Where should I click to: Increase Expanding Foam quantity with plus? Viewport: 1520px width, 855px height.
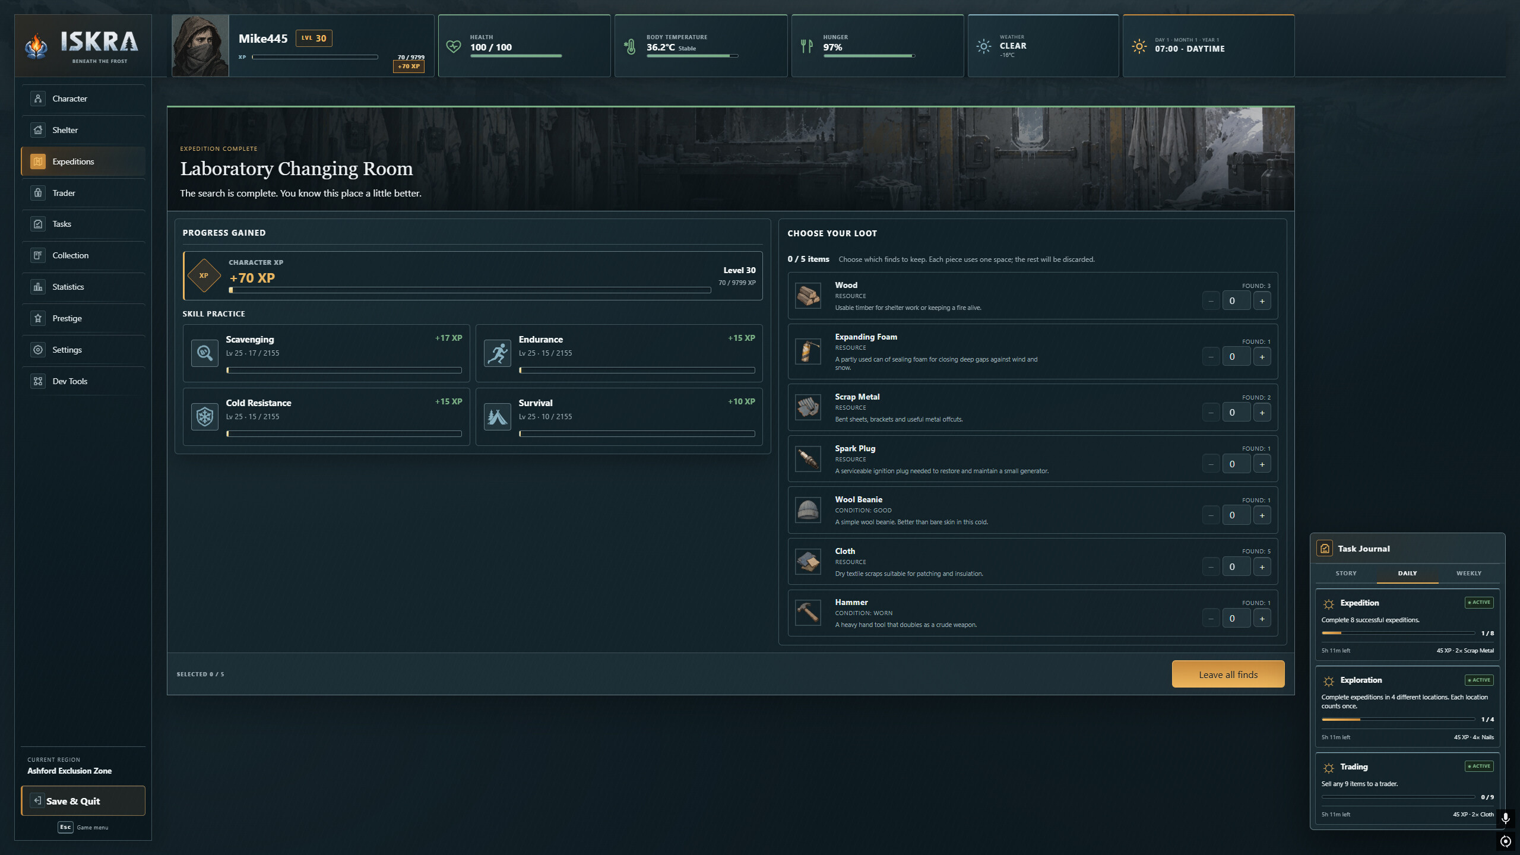tap(1262, 357)
